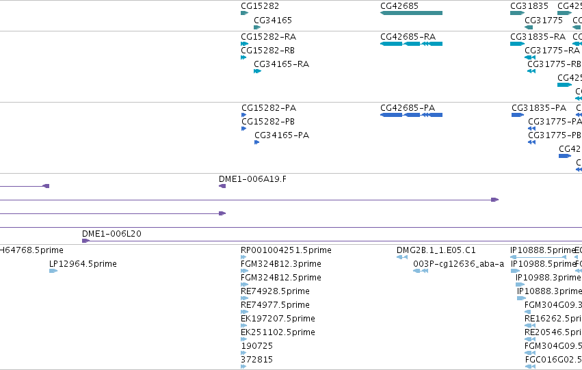Click the LP12964.5prime EST feature
Viewport: 582px width, 370px height.
(x=53, y=271)
